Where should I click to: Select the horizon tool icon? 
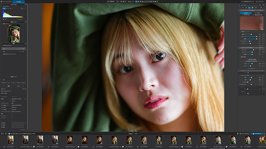pos(143,2)
